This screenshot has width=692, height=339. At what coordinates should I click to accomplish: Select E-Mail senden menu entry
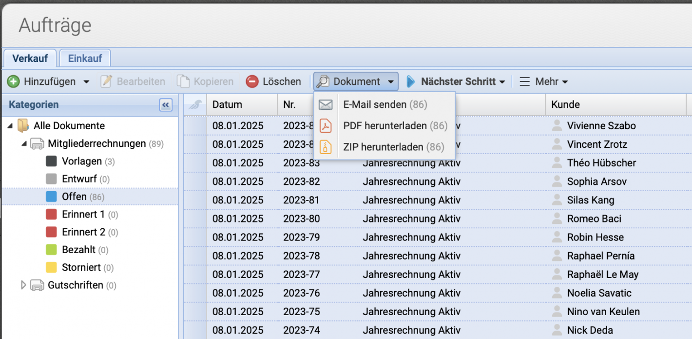point(384,104)
